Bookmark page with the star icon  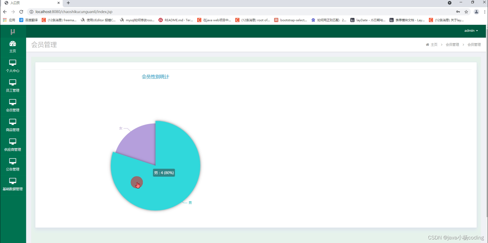pos(466,12)
